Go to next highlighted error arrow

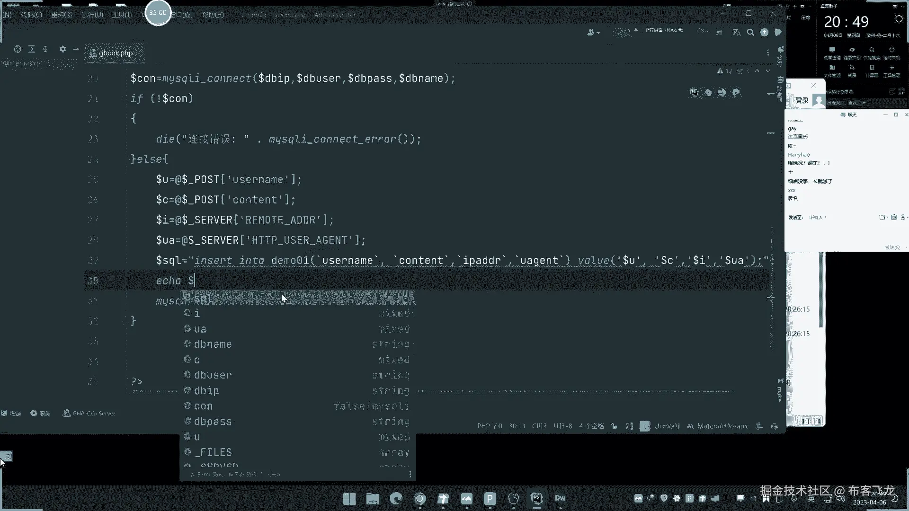[768, 71]
